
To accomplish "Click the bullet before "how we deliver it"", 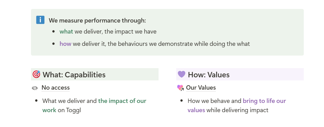I will [x=54, y=44].
